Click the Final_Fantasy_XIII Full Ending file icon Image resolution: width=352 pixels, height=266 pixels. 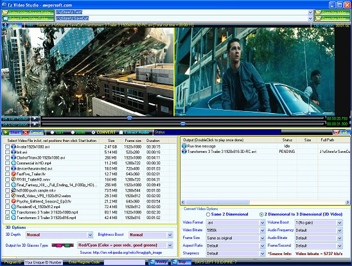click(x=13, y=185)
